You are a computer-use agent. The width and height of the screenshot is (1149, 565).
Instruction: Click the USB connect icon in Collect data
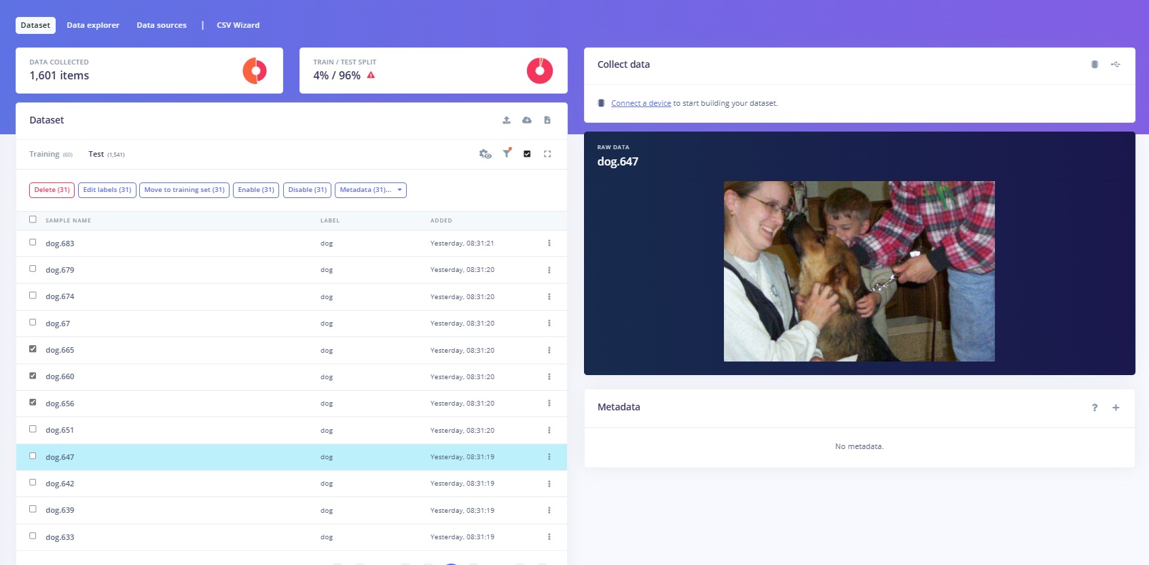(x=1115, y=64)
